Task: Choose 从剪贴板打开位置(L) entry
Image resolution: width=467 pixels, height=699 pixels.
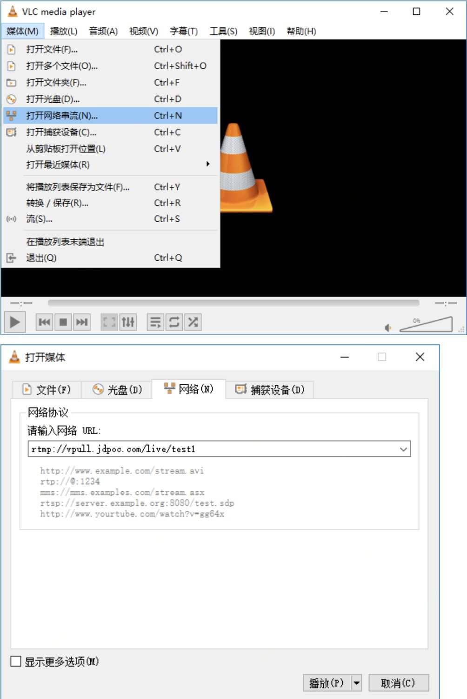Action: click(110, 149)
